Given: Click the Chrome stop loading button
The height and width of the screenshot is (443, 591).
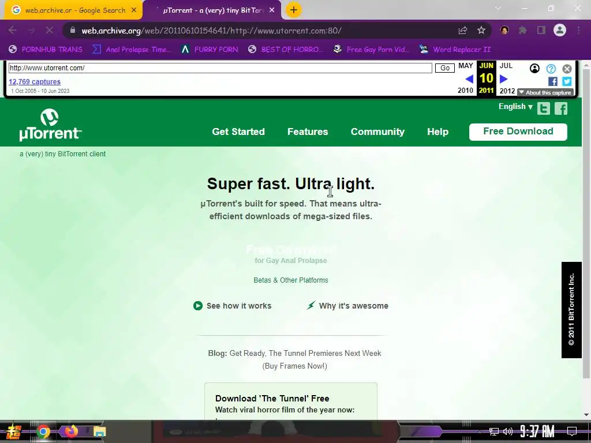Looking at the screenshot, I should 50,30.
